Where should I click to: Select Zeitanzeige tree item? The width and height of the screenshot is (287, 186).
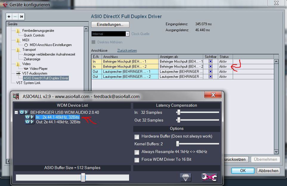(32, 59)
